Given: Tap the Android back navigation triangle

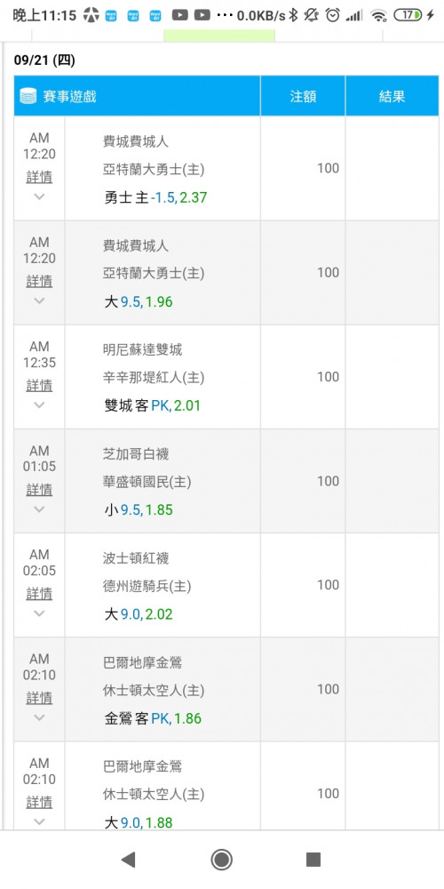Looking at the screenshot, I should [129, 860].
